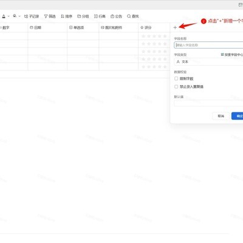Screen dimensions: 243x243
Task: Enable the 禁止录入重复值 checkbox
Action: click(176, 87)
